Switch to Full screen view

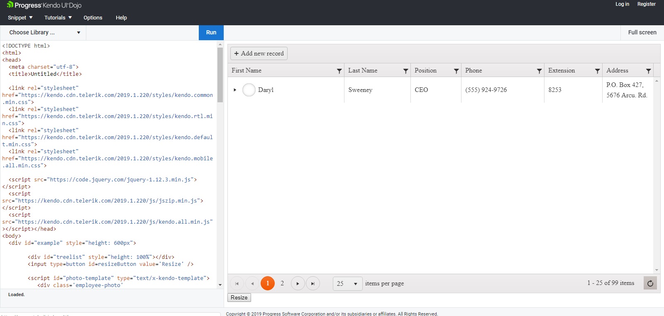coord(642,33)
